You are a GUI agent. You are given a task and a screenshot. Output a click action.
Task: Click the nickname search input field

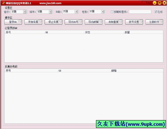pos(140,12)
